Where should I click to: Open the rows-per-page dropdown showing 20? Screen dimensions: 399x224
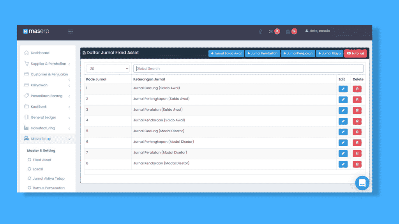pos(108,68)
